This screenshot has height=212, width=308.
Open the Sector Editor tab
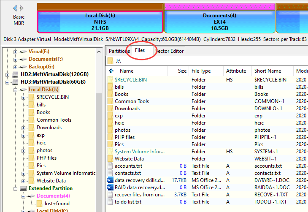[170, 51]
